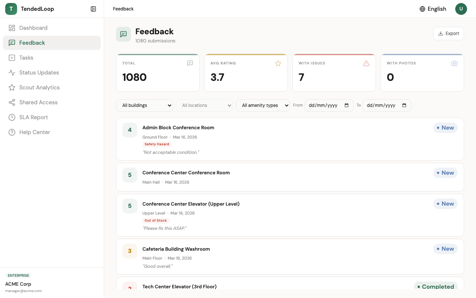This screenshot has height=298, width=476.
Task: Click the globe language icon
Action: click(x=422, y=9)
